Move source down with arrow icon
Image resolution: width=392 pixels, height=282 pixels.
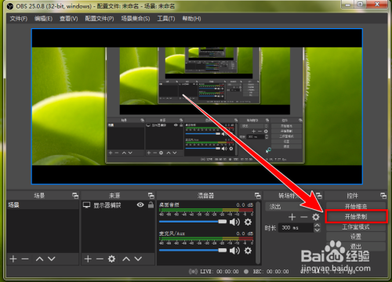pyautogui.click(x=138, y=259)
